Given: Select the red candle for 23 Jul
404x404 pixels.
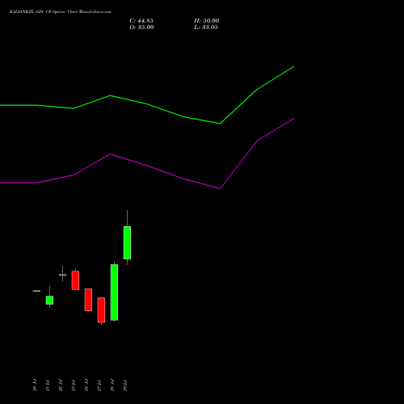Looking at the screenshot, I should click(x=75, y=280).
